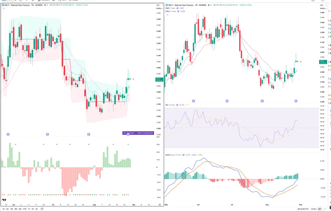Click the EMA 21 indicator source icon

click(178, 11)
